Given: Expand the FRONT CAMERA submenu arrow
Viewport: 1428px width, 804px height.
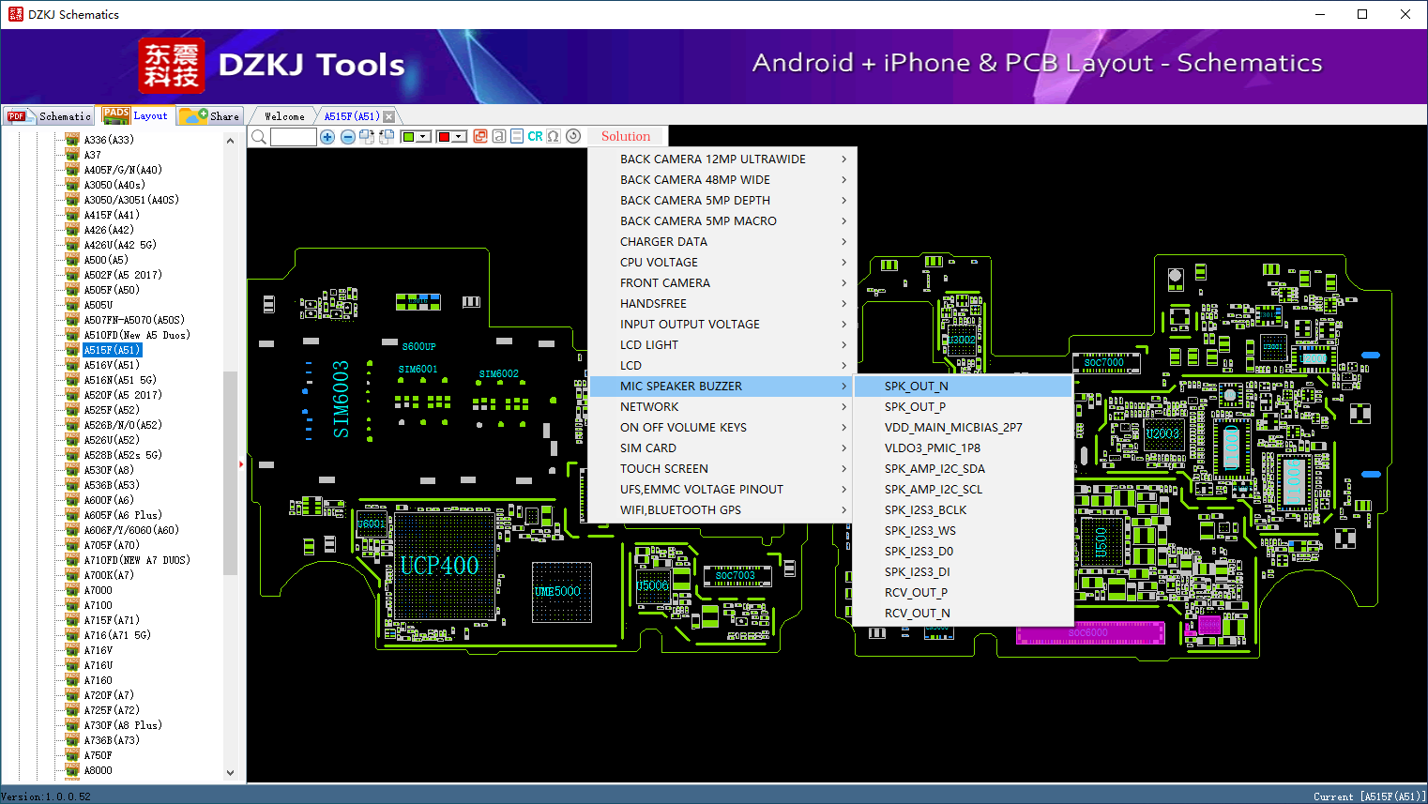Looking at the screenshot, I should tap(843, 283).
